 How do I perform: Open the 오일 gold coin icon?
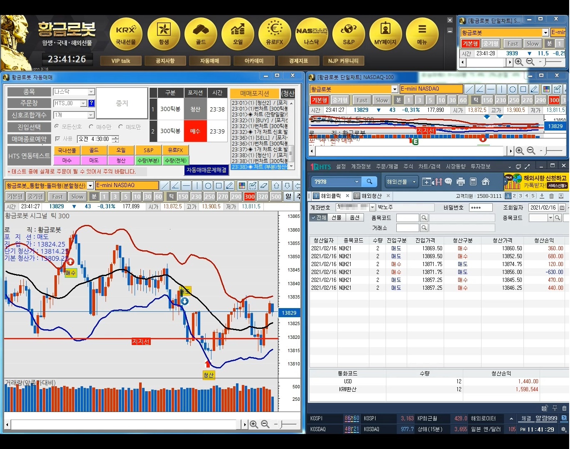[x=238, y=34]
